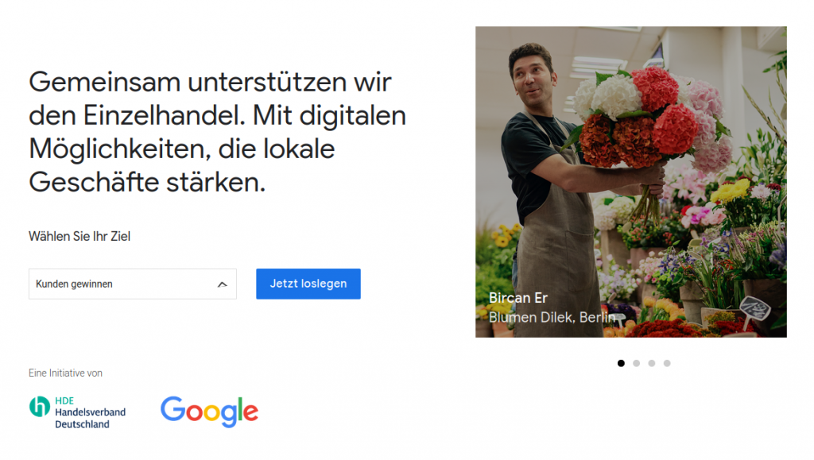Click the HDE circular green logo icon
This screenshot has width=814, height=460.
(40, 407)
